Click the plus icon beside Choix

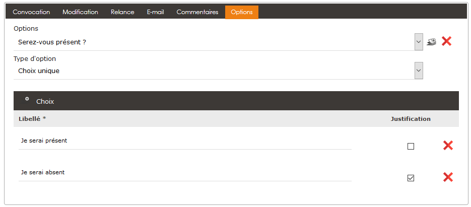pyautogui.click(x=27, y=99)
